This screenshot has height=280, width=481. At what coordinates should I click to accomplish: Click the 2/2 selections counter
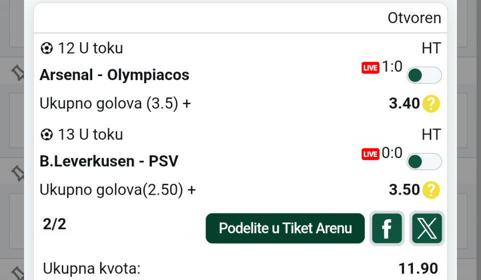[x=54, y=224]
